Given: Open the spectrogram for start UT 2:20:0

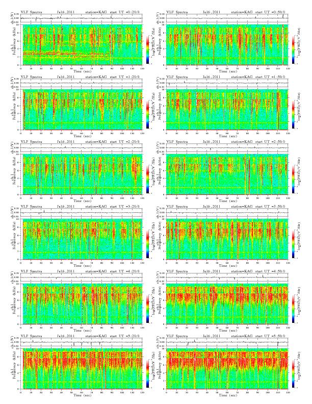Looking at the screenshot, I should pyautogui.click(x=82, y=174).
